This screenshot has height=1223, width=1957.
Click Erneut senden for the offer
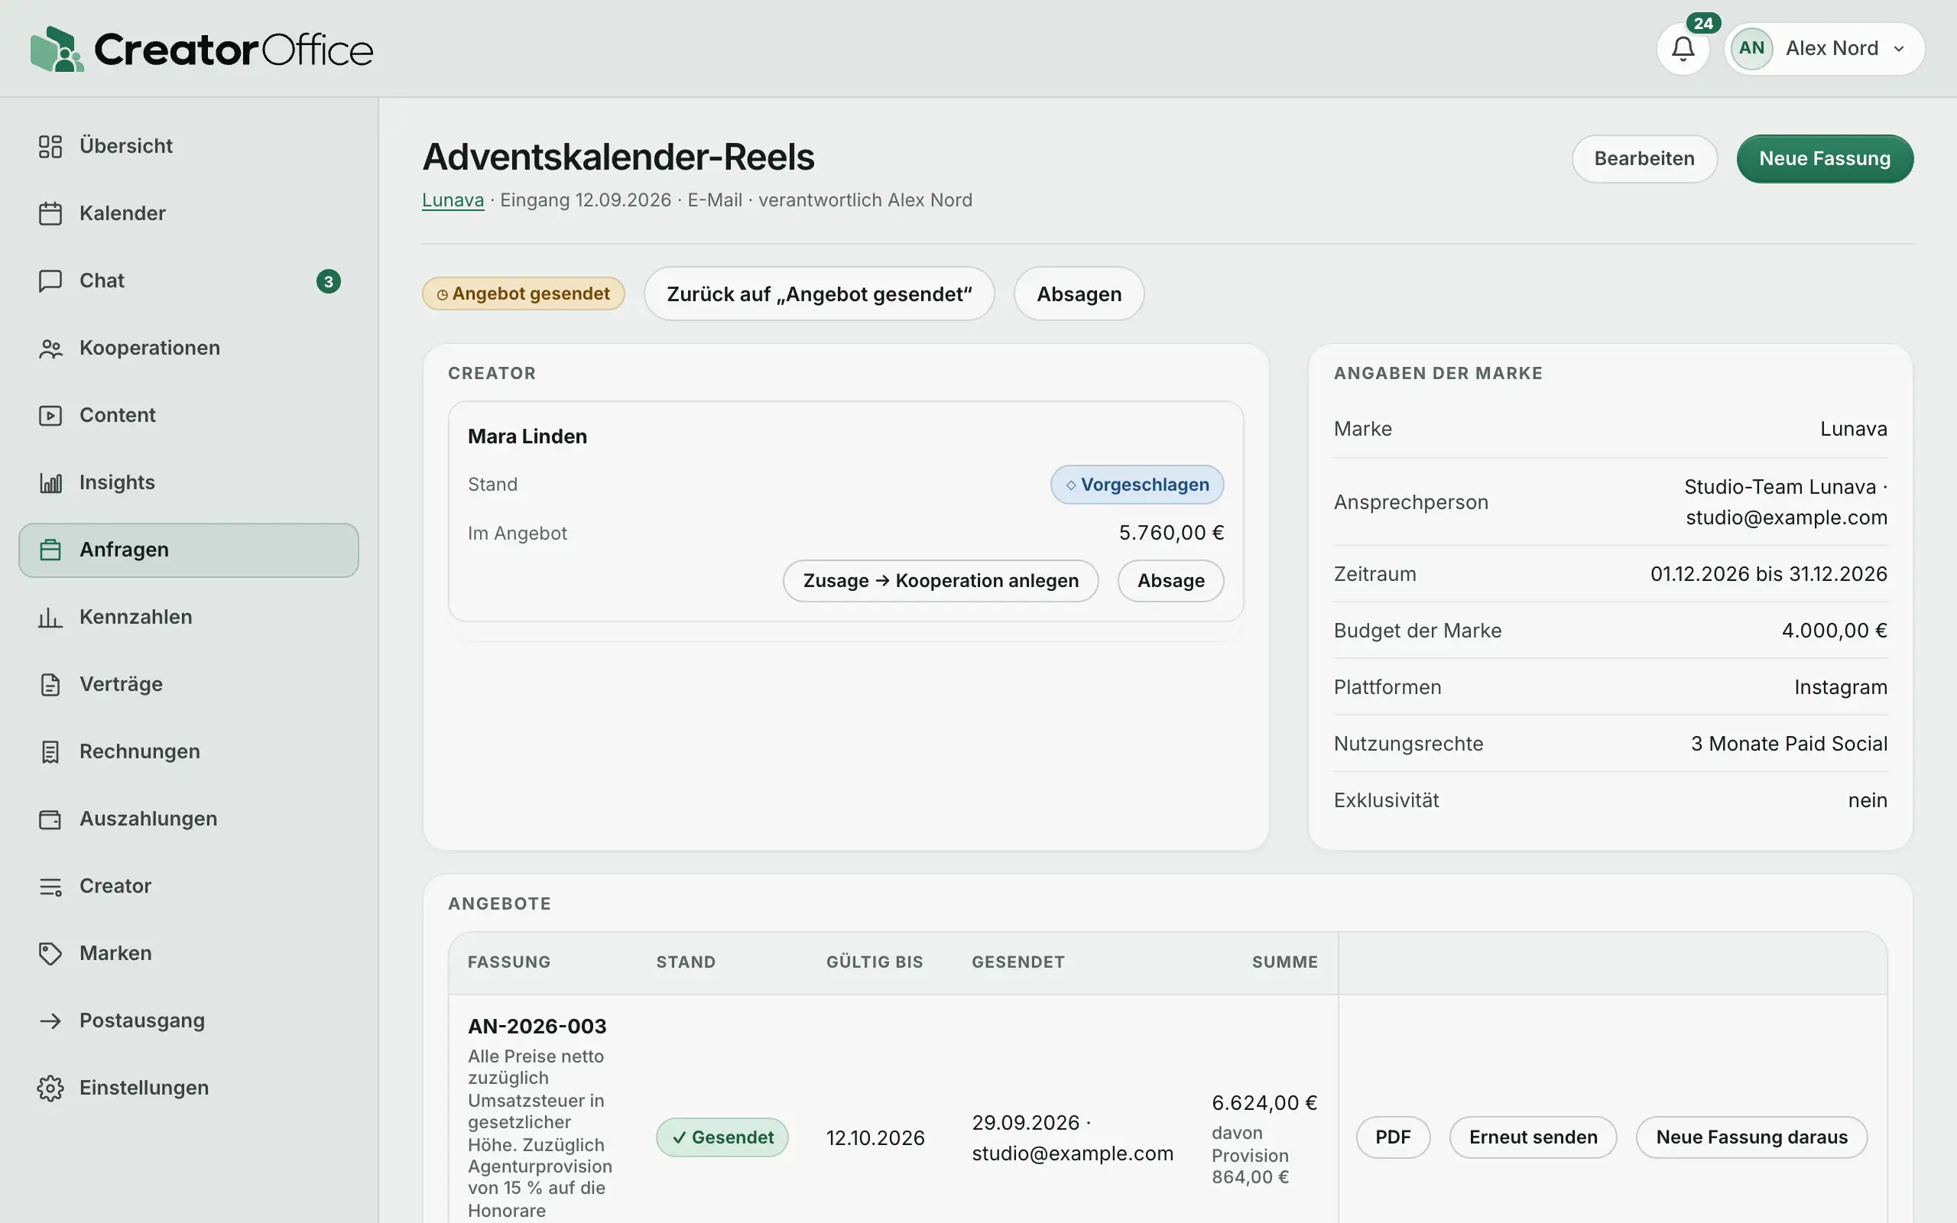click(1533, 1137)
